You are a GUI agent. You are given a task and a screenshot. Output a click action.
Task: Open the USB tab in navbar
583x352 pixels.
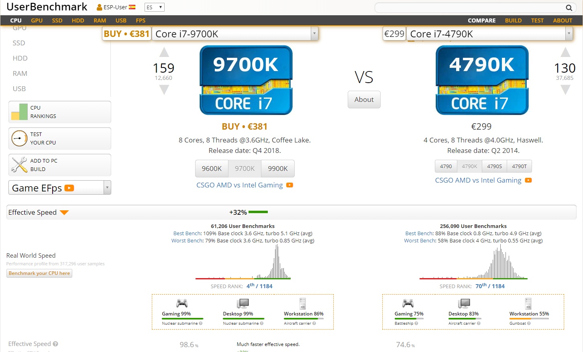pyautogui.click(x=121, y=20)
